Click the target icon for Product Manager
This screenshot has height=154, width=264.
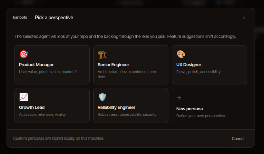24,54
